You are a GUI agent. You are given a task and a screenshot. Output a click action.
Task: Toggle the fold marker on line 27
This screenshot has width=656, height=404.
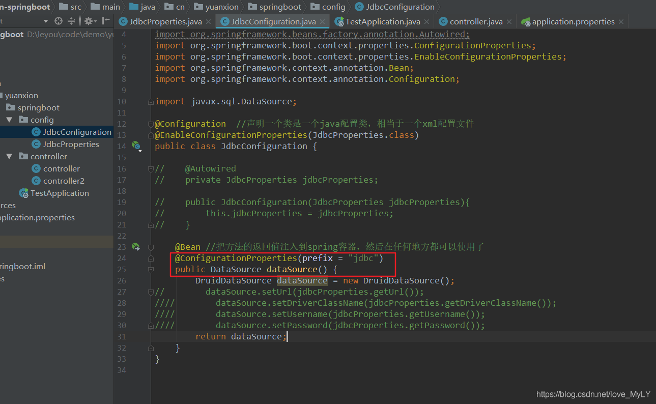tap(151, 292)
